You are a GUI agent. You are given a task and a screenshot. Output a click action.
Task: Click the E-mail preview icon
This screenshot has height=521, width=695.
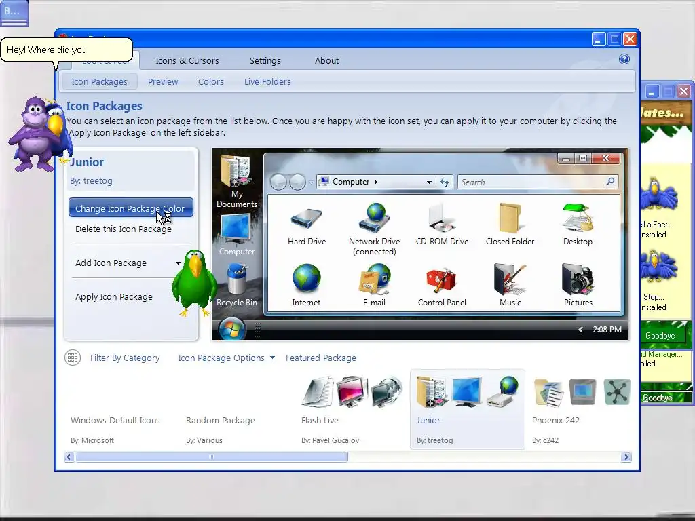[x=375, y=279]
